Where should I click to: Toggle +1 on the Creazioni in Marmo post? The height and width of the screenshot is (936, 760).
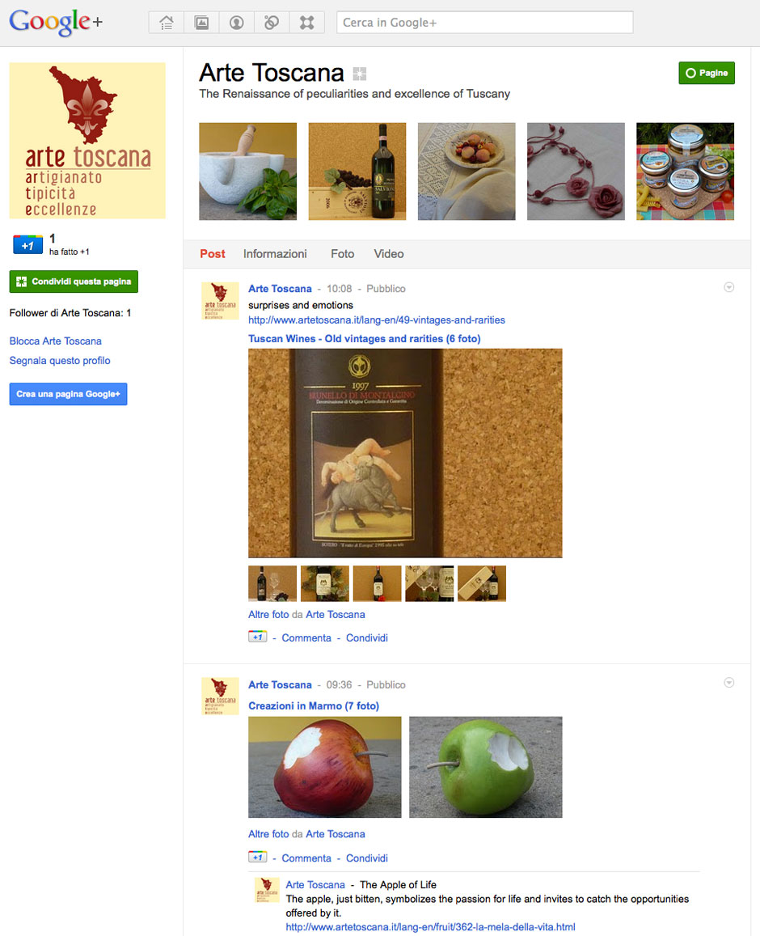257,858
